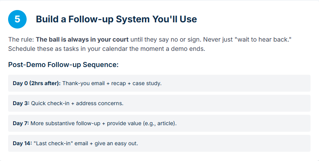319x161 pixels.
Task: Select the bold "Day 7:" label
Action: (x=21, y=123)
